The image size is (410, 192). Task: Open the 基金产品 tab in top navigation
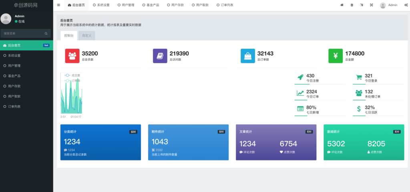[x=151, y=5]
